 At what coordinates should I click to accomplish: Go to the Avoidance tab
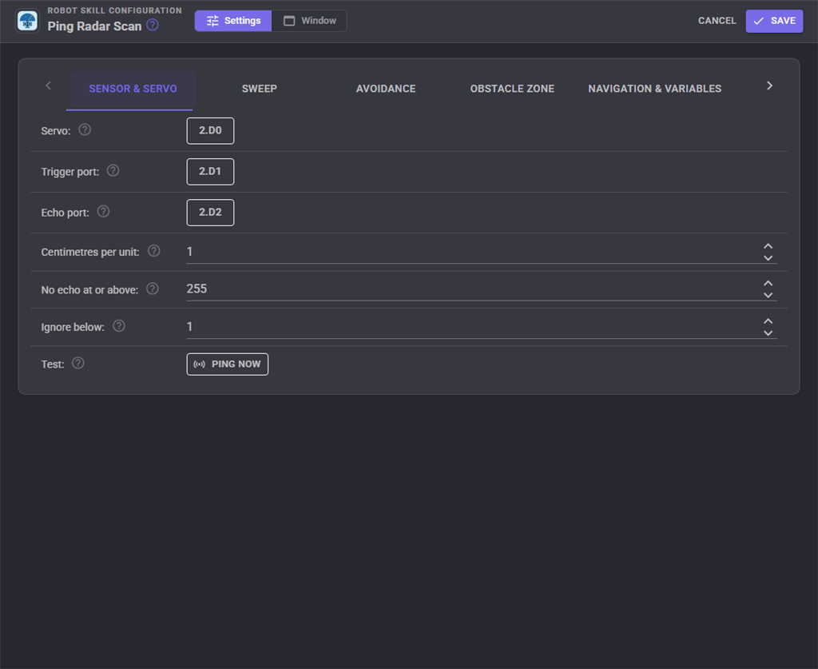(386, 89)
